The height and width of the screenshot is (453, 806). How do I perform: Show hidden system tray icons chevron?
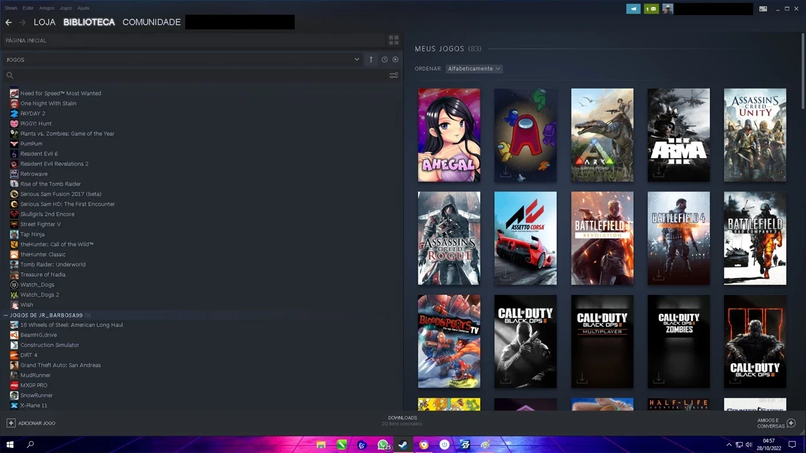[x=729, y=444]
